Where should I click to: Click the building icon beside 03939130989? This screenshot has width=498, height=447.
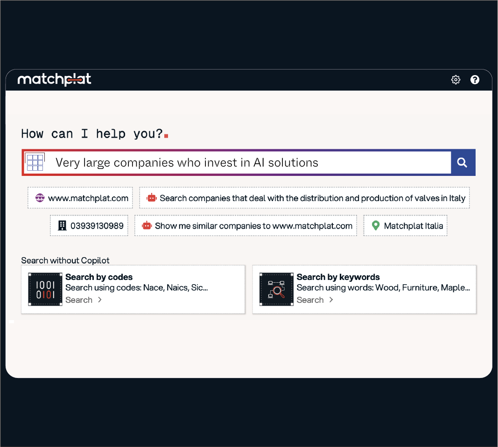click(x=62, y=226)
